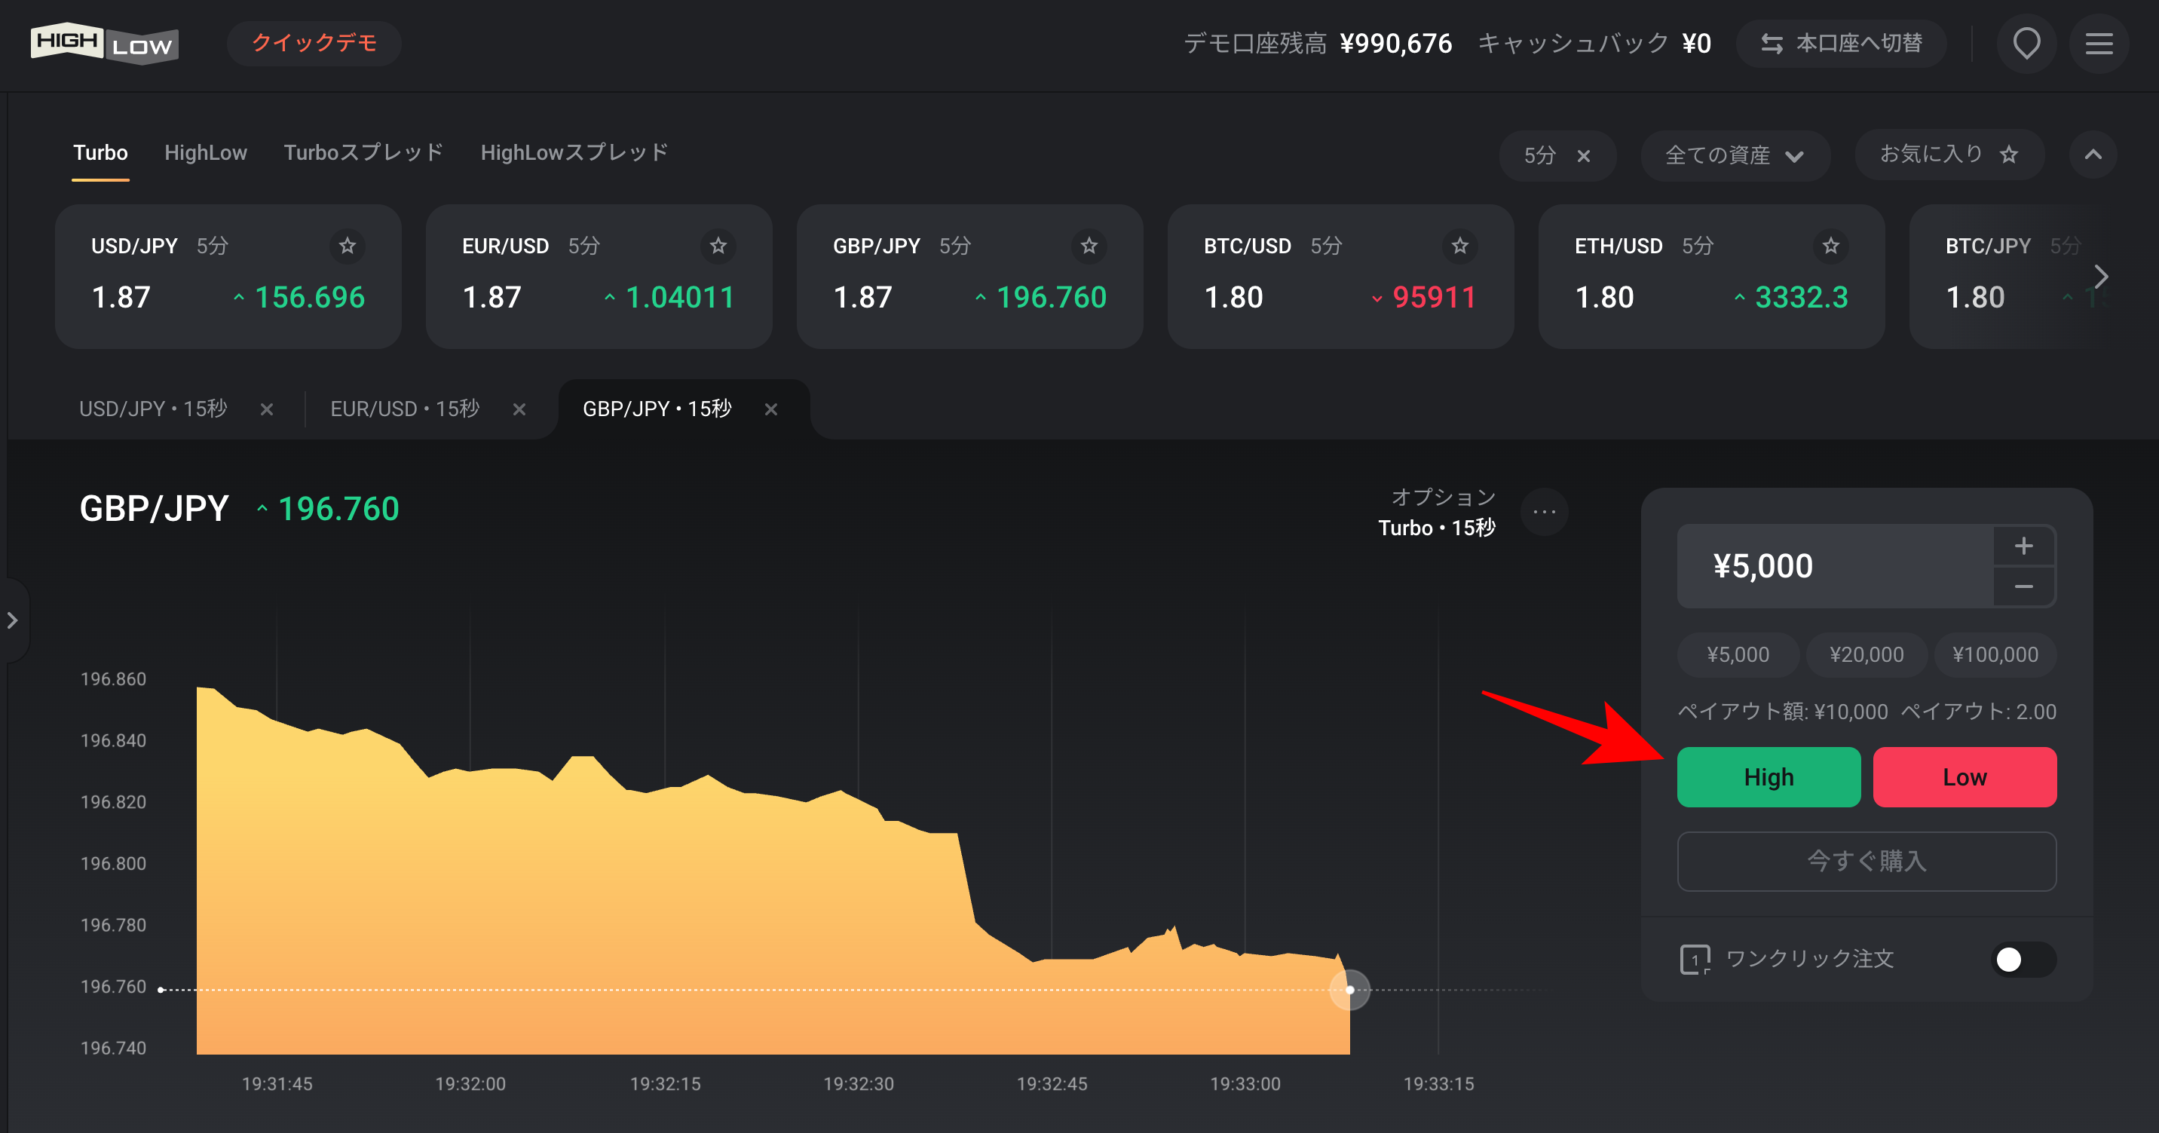This screenshot has height=1133, width=2159.
Task: Click the 196.860 price axis label
Action: pyautogui.click(x=113, y=678)
